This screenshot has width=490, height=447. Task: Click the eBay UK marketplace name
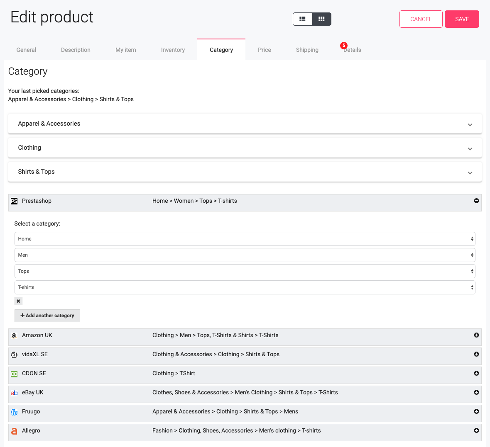[32, 392]
